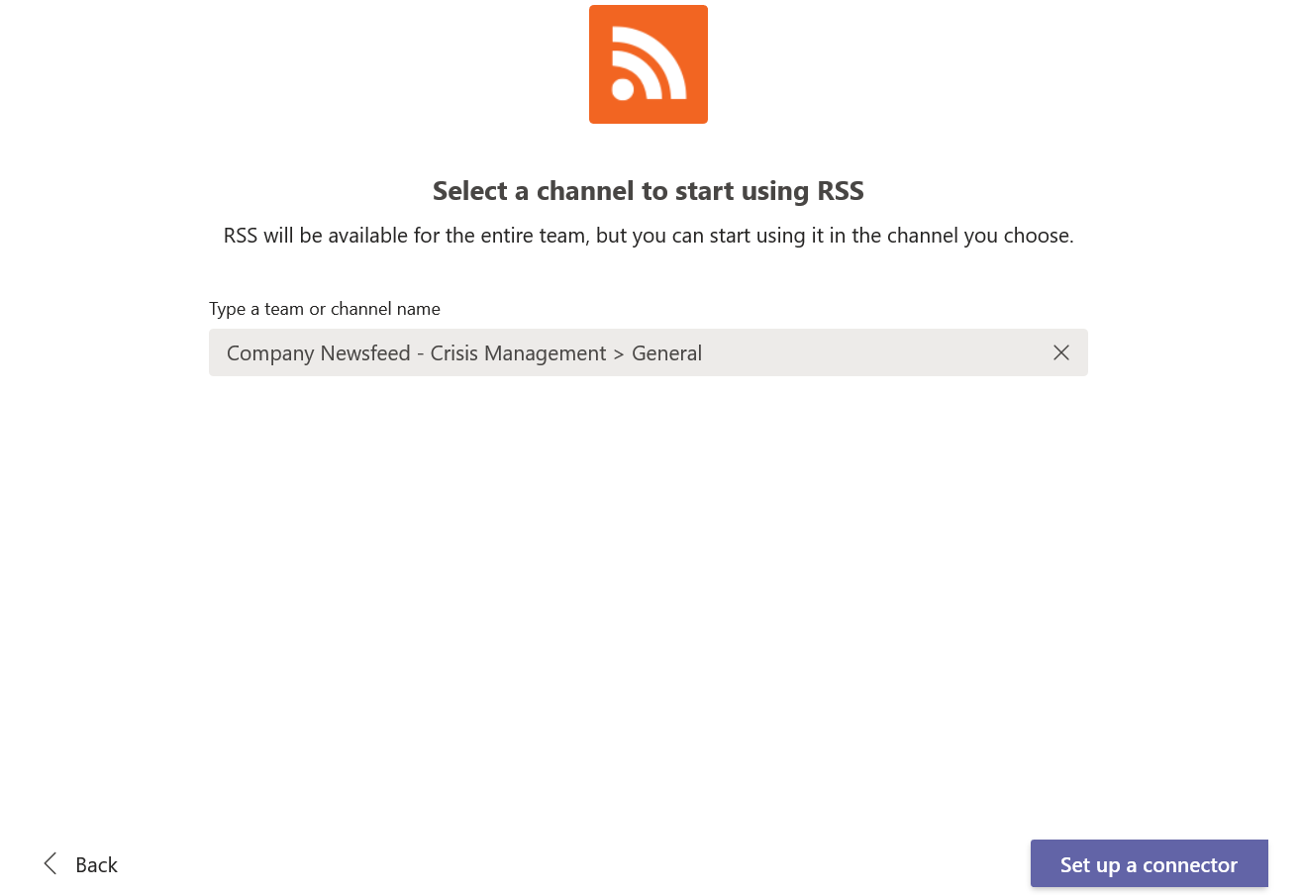Click the word 'connector' on the purple button
This screenshot has width=1302, height=895.
click(x=1190, y=864)
